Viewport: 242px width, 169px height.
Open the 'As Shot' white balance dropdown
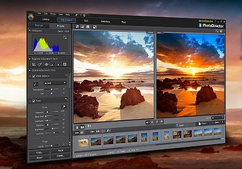pos(55,83)
